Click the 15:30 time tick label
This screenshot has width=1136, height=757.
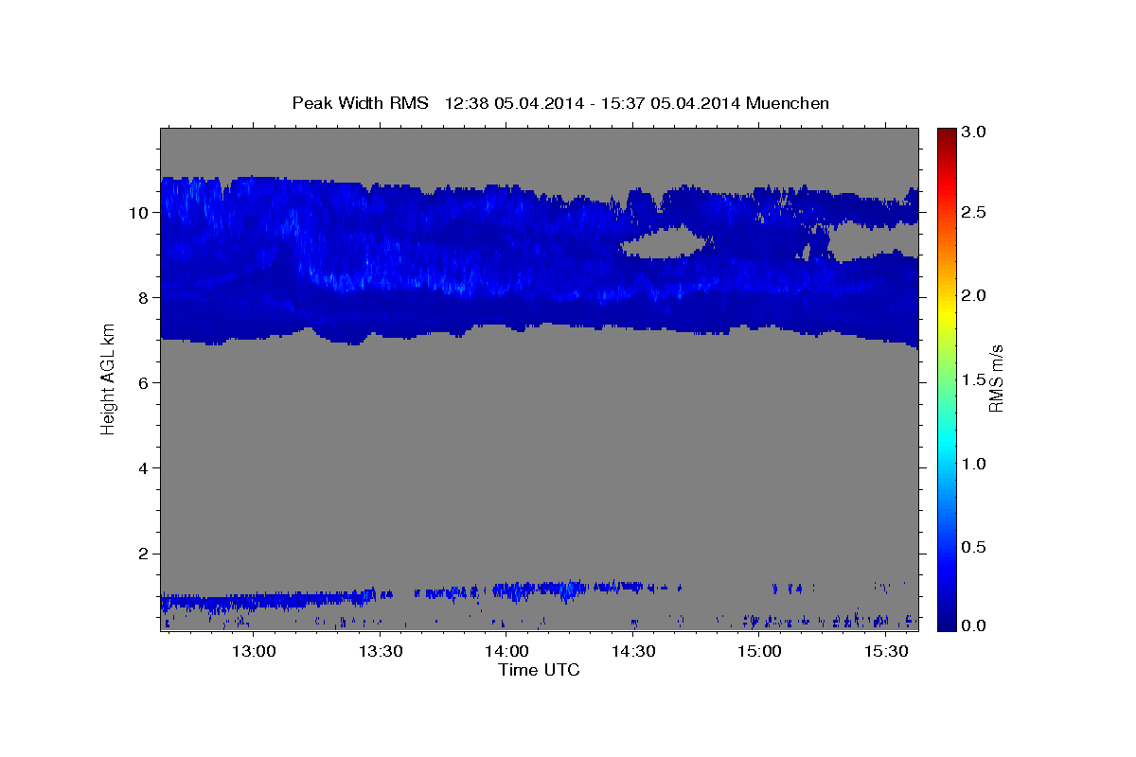pyautogui.click(x=886, y=652)
